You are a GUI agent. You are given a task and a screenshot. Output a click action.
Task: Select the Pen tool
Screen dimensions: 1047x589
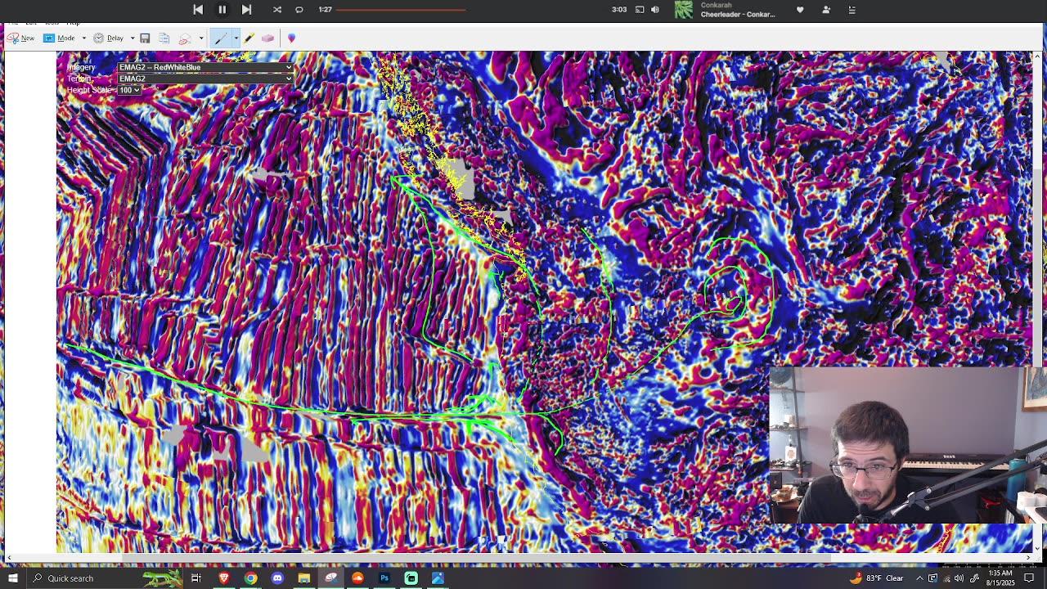(x=221, y=38)
